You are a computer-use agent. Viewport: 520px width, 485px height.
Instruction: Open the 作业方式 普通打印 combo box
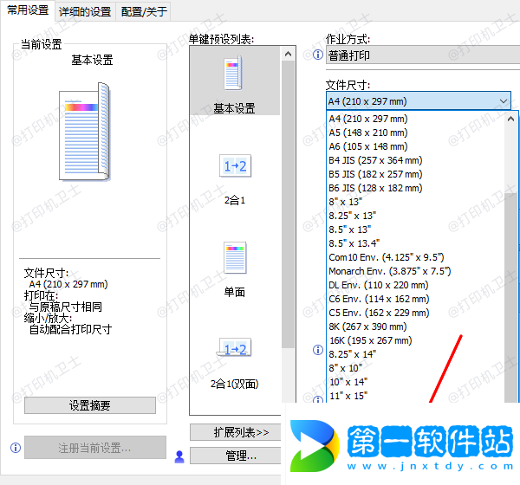tap(423, 55)
